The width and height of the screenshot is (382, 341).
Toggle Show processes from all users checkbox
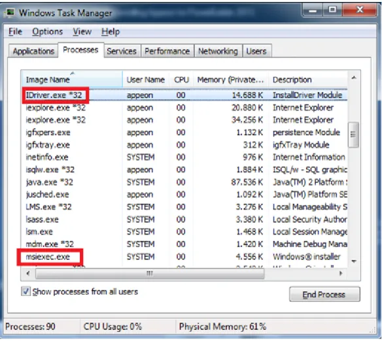tap(26, 291)
